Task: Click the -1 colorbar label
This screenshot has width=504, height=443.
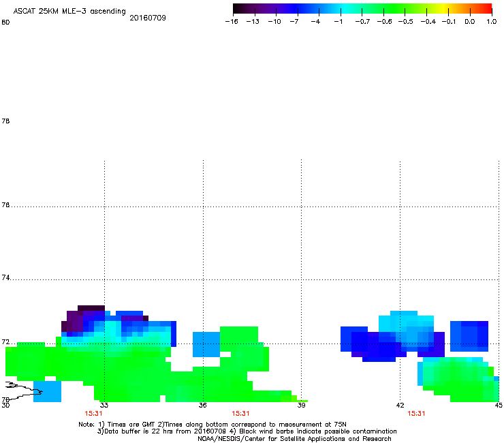Action: 338,22
